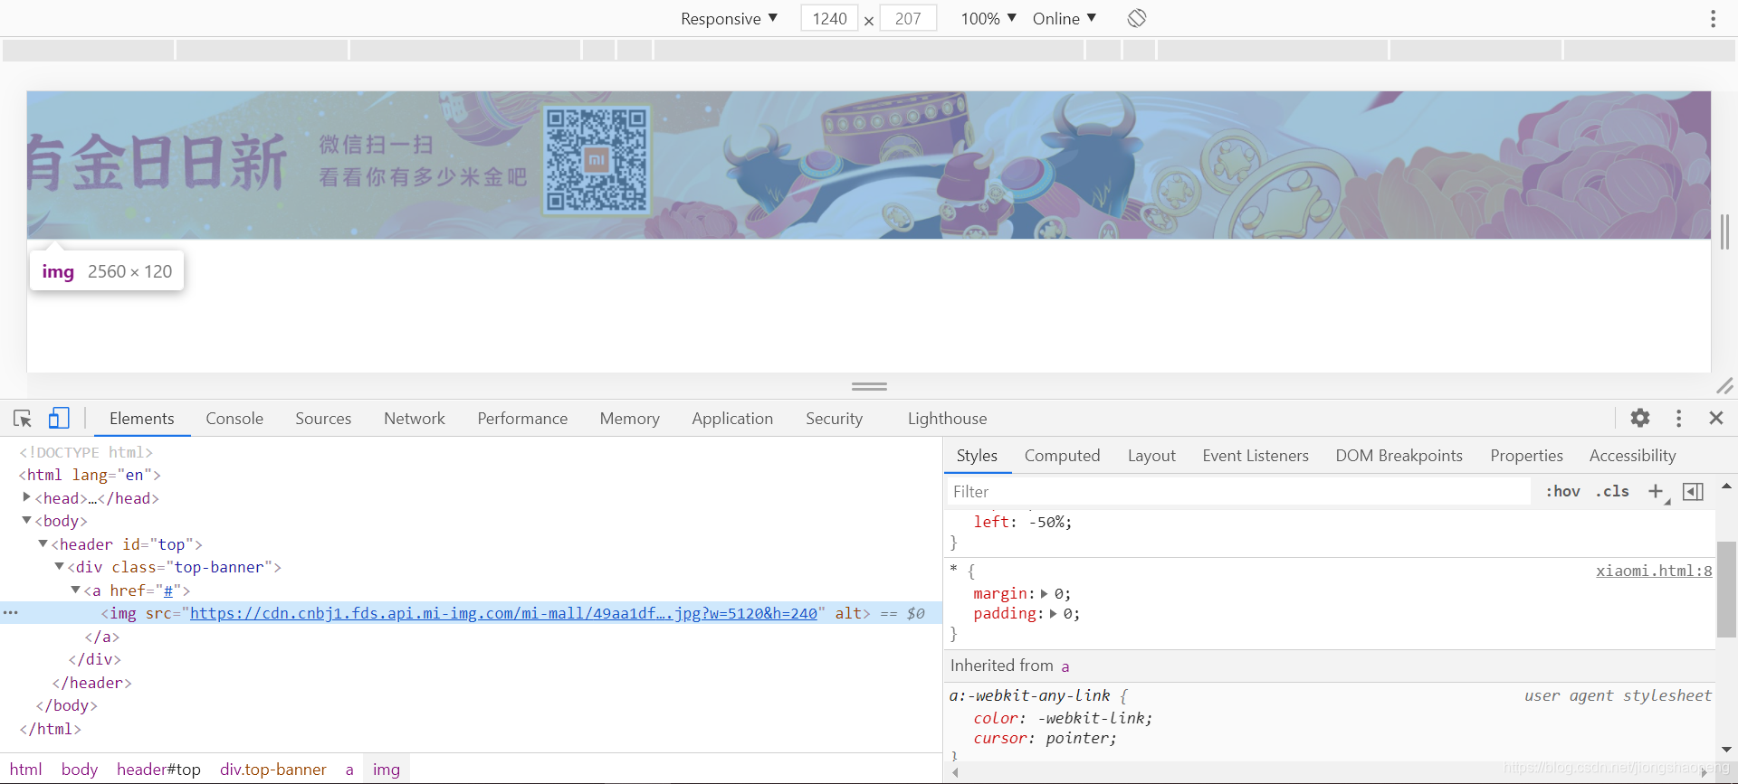
Task: Toggle the :hov element state button
Action: (x=1562, y=491)
